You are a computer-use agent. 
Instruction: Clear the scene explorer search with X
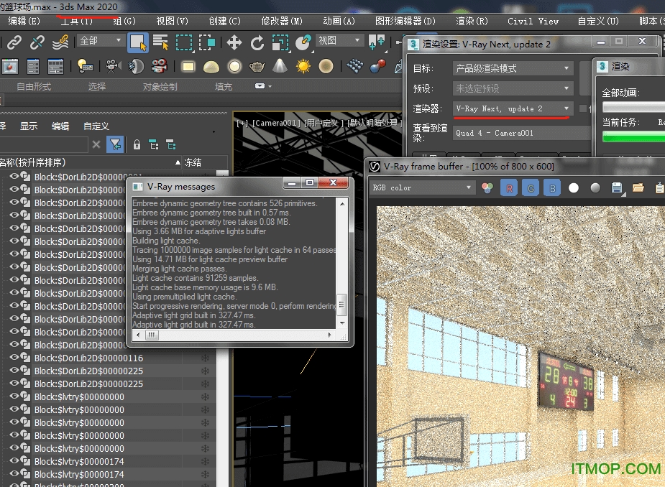coord(96,145)
